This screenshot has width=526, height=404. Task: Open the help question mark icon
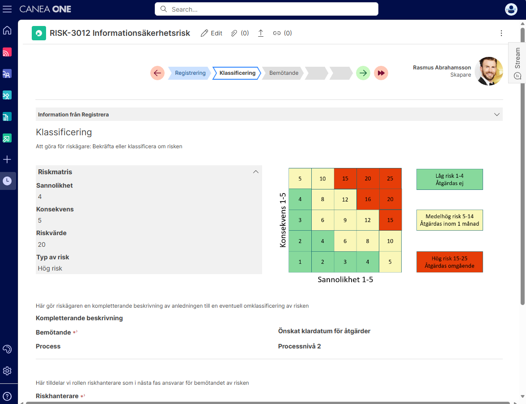coord(7,396)
